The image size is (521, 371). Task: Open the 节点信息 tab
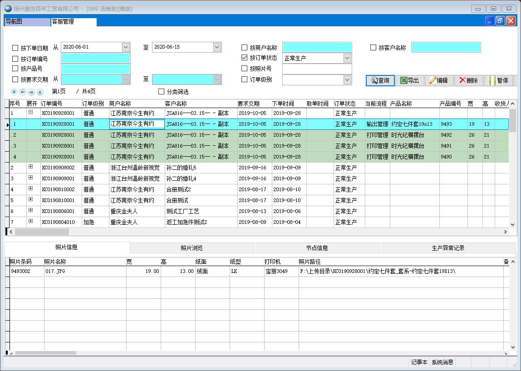(x=317, y=248)
